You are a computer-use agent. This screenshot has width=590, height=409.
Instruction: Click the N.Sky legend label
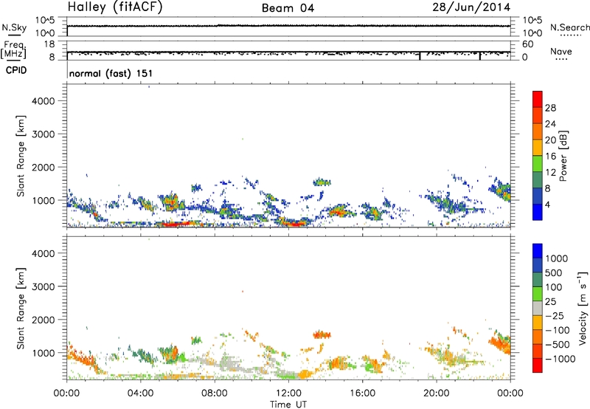14,27
